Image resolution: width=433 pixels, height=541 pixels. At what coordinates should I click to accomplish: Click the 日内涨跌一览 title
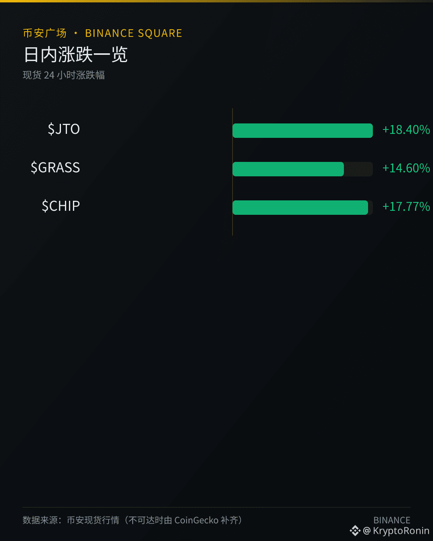(76, 55)
